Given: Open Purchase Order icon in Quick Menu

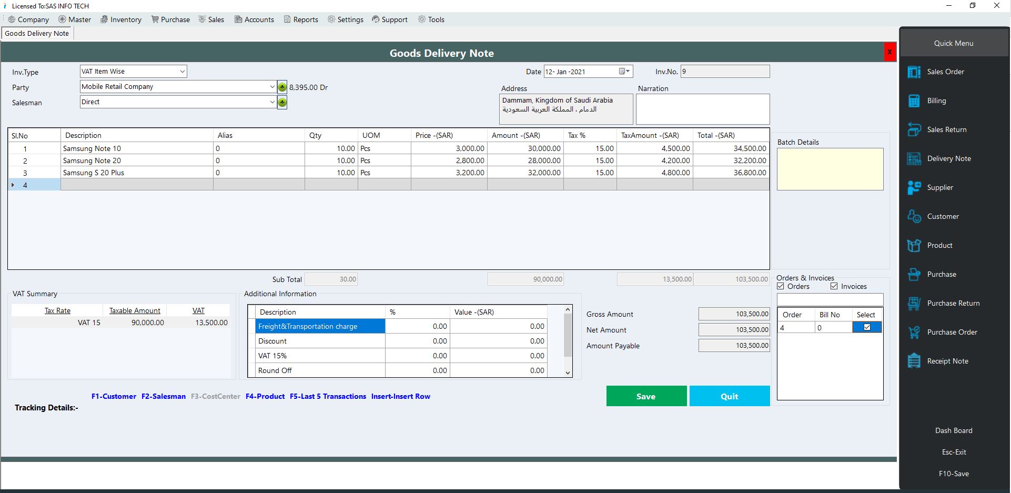Looking at the screenshot, I should click(x=914, y=332).
